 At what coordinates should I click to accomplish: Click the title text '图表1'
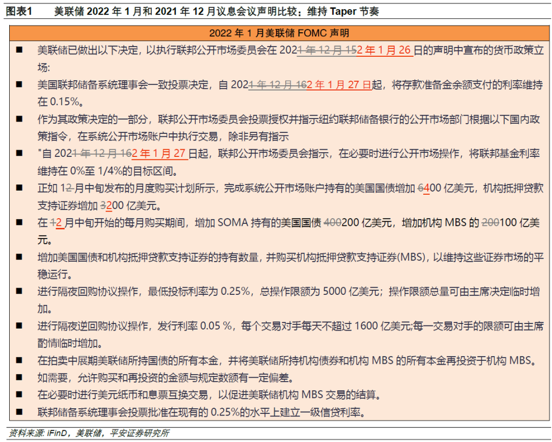pyautogui.click(x=20, y=11)
